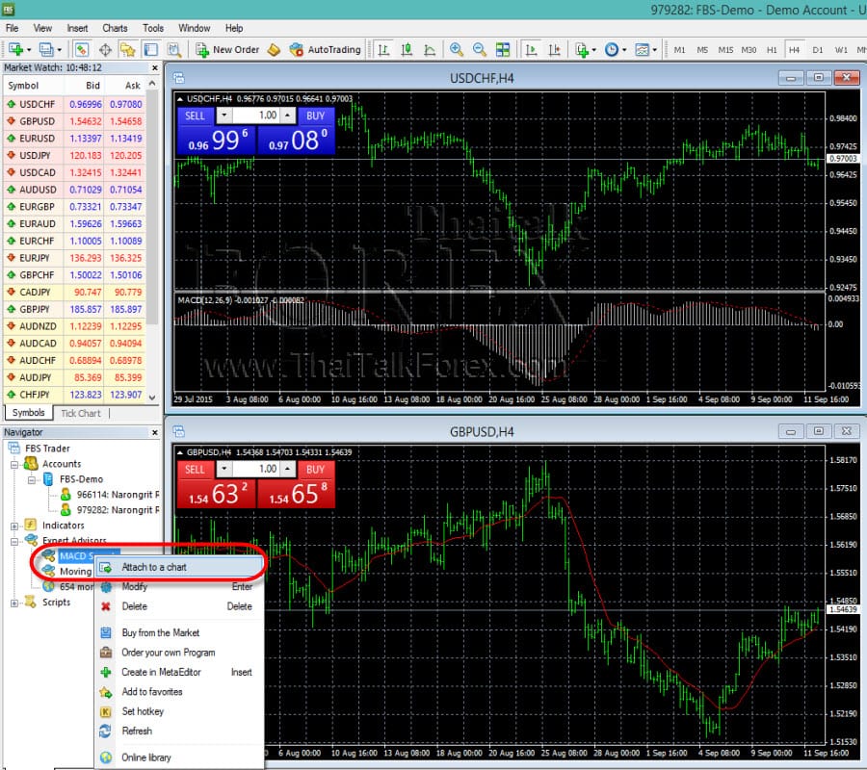Viewport: 867px width, 770px height.
Task: Toggle Auto Scroll chart icon
Action: (531, 50)
